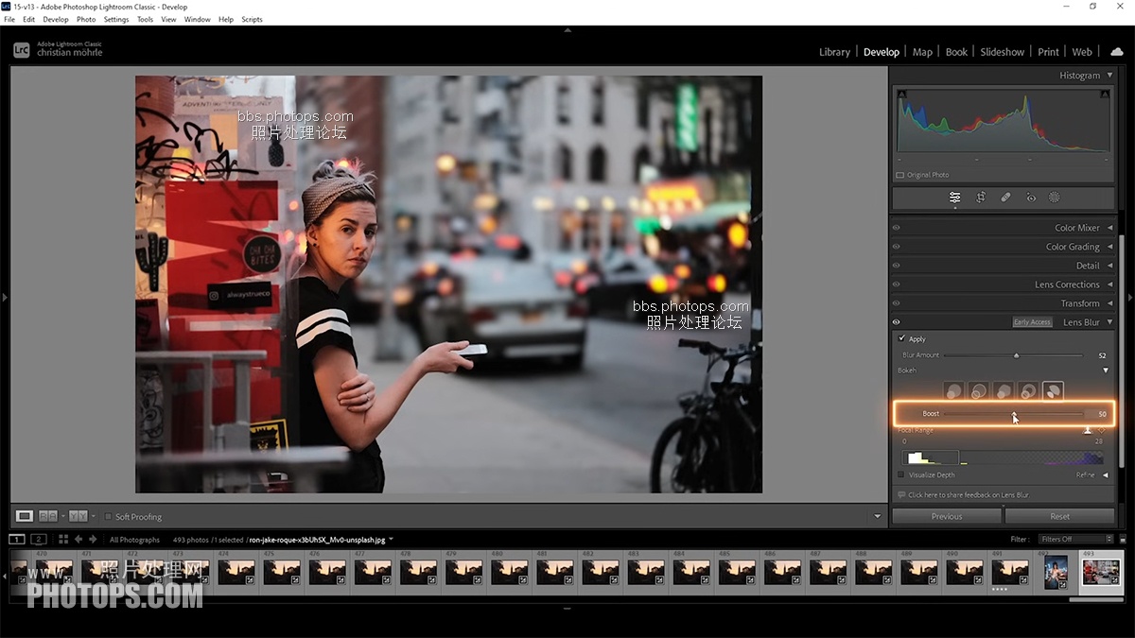Select main window display button 1
1135x638 pixels.
click(x=17, y=539)
